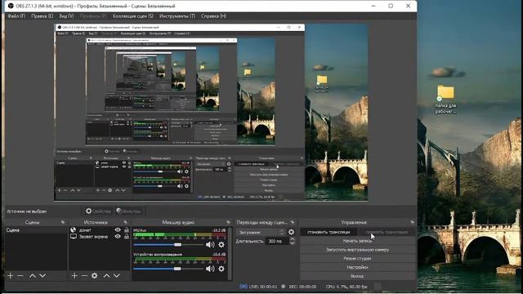523x294 pixels.
Task: Open the Справка menu
Action: (x=213, y=16)
